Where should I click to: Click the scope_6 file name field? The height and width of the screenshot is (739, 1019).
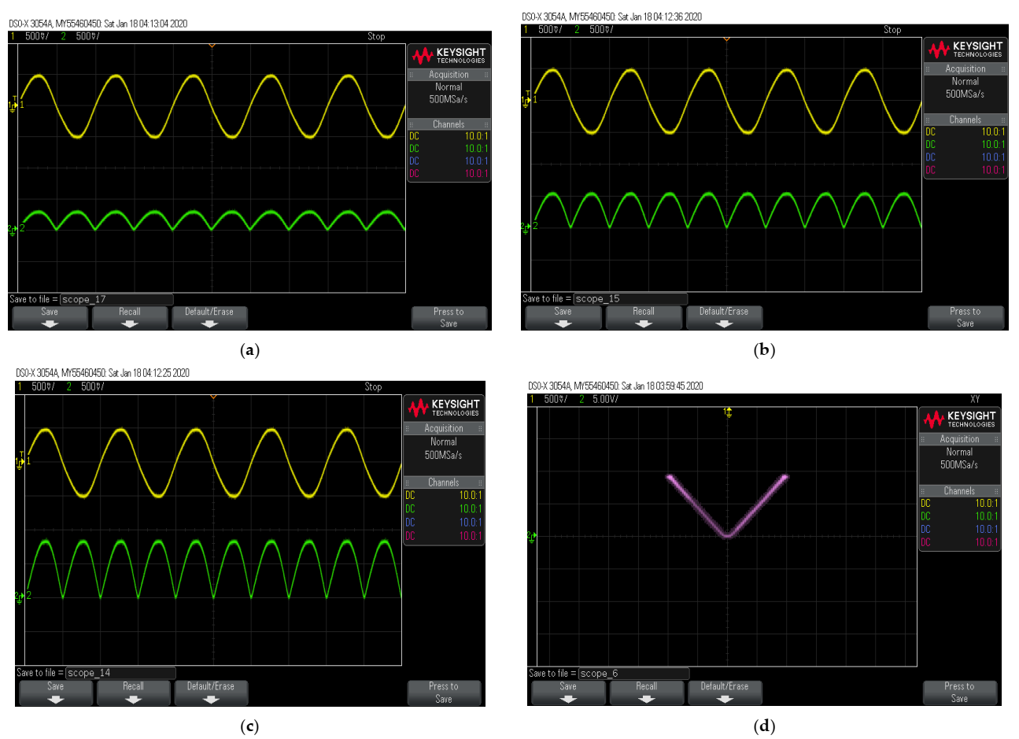pyautogui.click(x=633, y=674)
